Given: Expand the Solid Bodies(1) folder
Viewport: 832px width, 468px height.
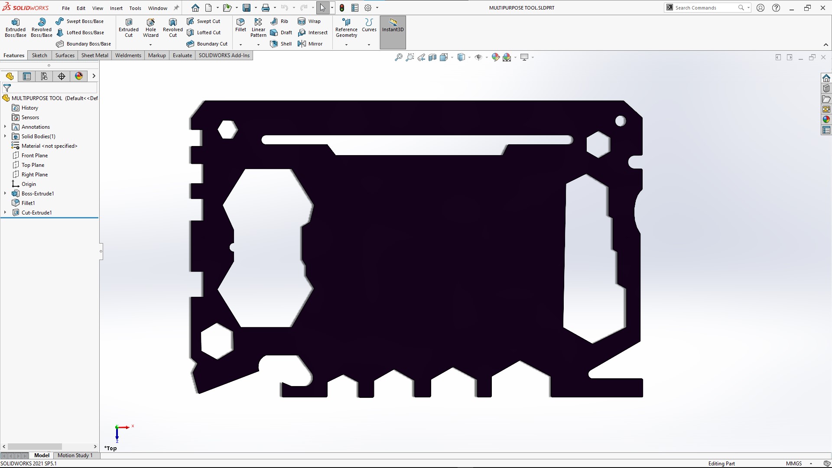Looking at the screenshot, I should (5, 136).
